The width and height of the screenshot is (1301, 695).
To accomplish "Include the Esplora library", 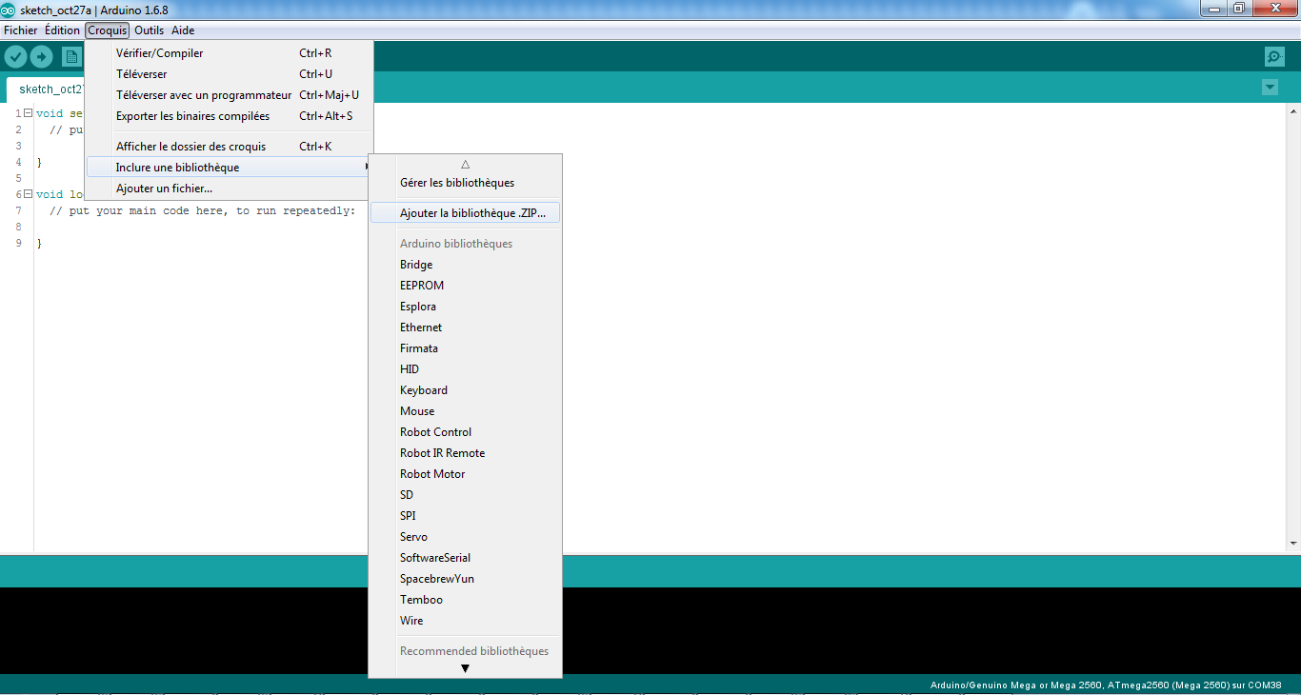I will (x=465, y=307).
